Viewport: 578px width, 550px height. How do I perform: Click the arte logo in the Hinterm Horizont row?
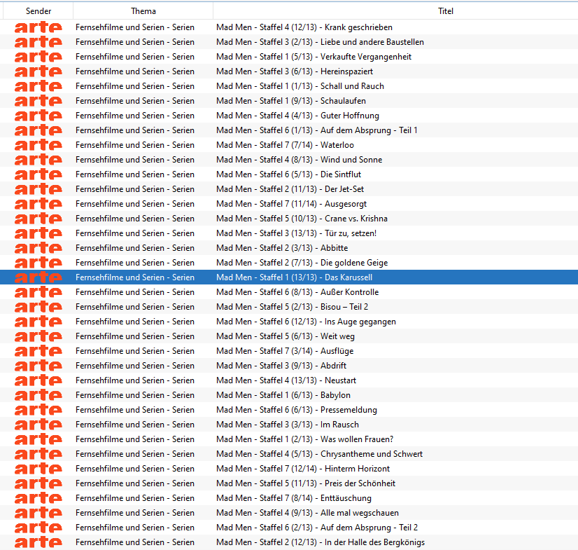click(x=38, y=469)
